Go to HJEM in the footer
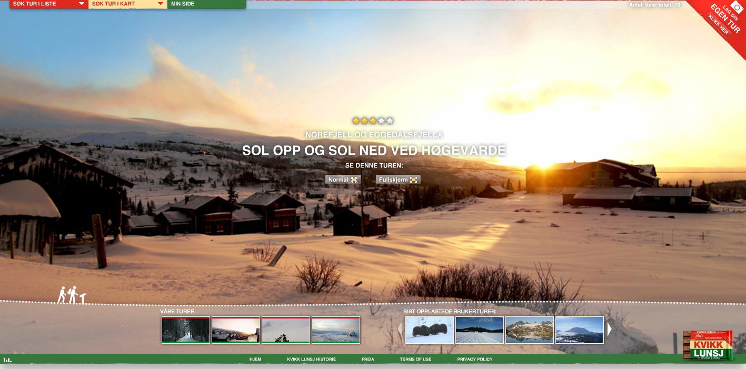The image size is (746, 369). point(255,360)
